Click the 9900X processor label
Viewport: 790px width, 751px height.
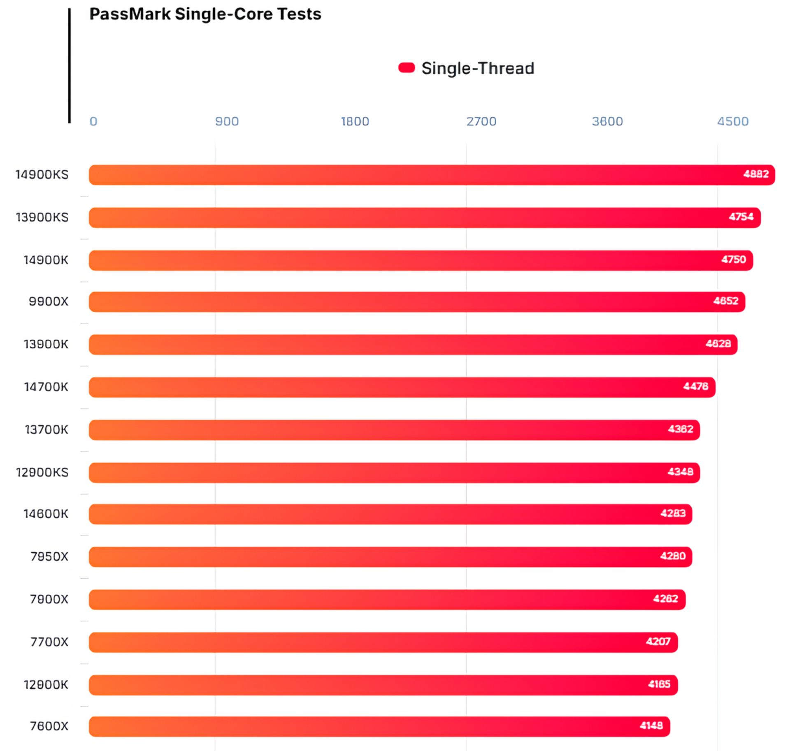[x=49, y=301]
